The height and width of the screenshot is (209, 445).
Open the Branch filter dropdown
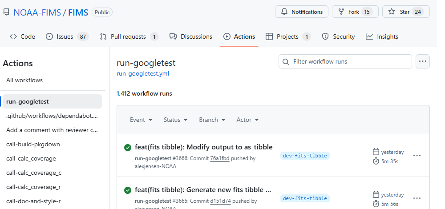click(x=212, y=120)
